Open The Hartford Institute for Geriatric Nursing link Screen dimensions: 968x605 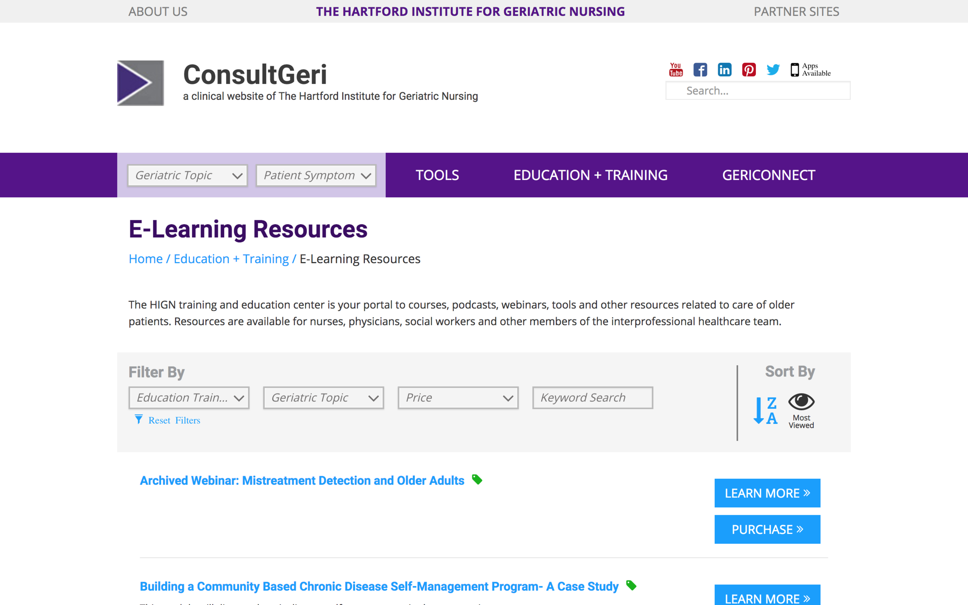[x=470, y=12]
